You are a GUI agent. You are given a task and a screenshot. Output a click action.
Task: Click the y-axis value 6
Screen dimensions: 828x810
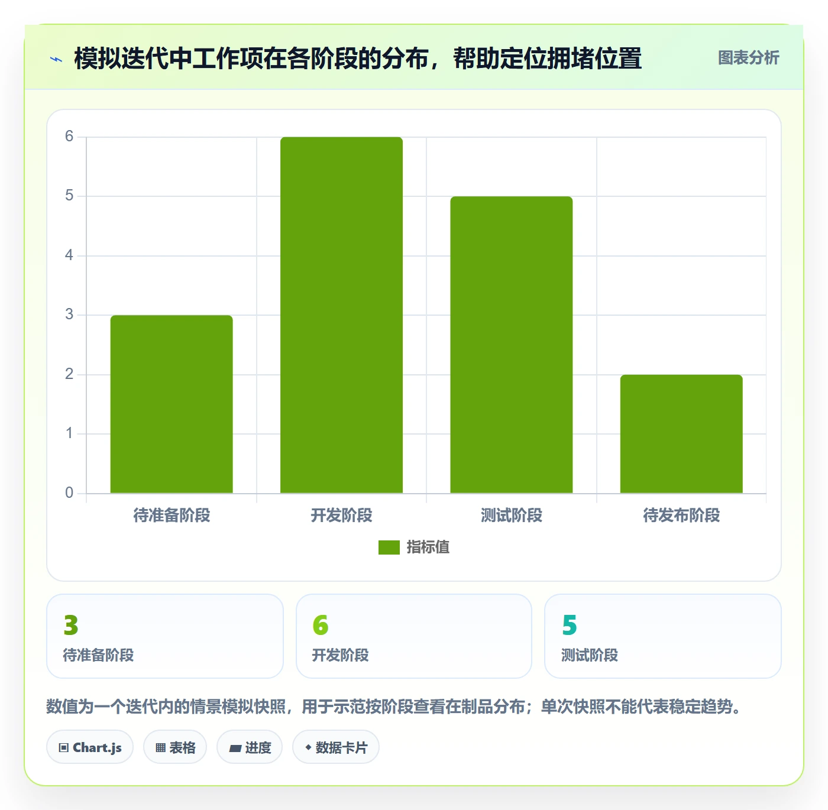pyautogui.click(x=69, y=137)
